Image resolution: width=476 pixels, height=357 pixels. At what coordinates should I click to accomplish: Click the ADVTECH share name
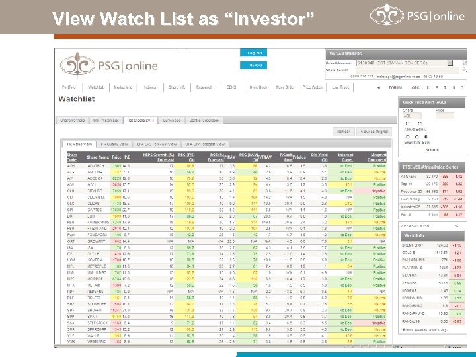(x=96, y=166)
